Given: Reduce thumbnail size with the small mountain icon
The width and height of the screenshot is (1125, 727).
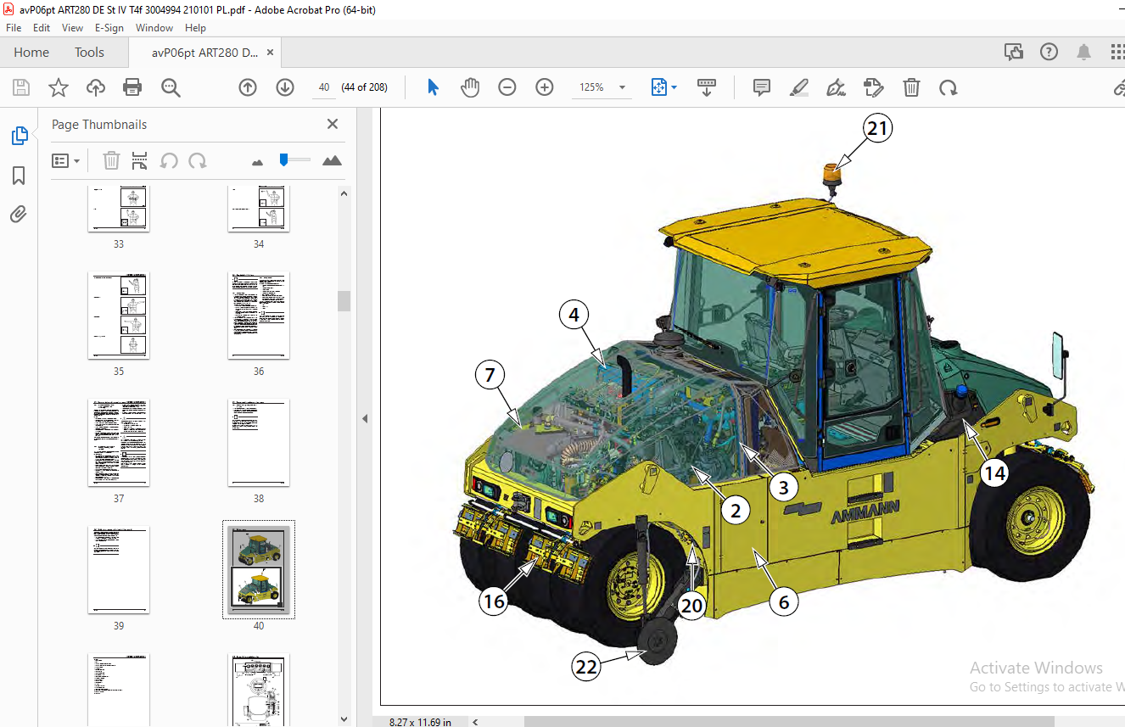Looking at the screenshot, I should coord(258,161).
